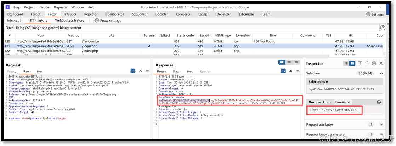Sort history by MIME type column
Viewport: 396px width, 146px height.
(x=223, y=36)
